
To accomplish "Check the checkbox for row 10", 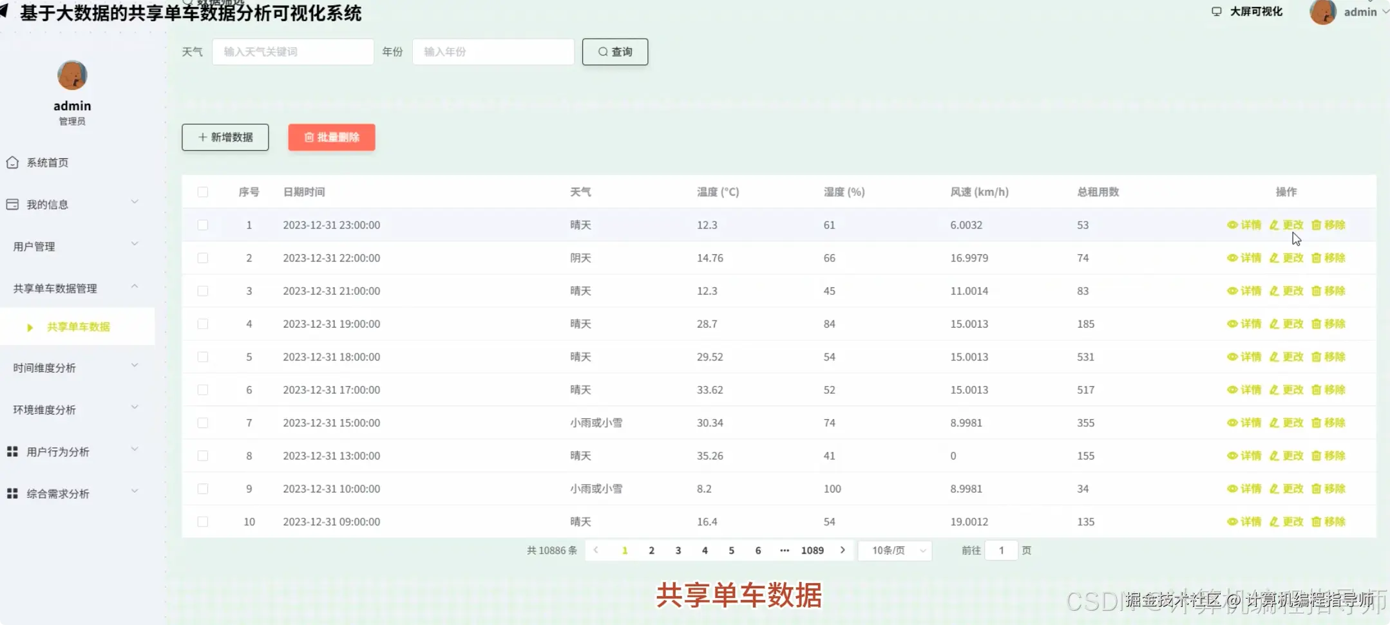I will pyautogui.click(x=203, y=521).
